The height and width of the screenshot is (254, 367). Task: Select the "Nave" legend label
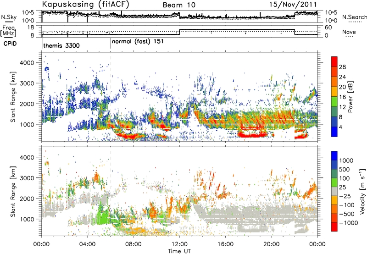349,32
